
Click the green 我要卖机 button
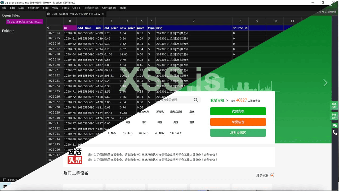point(238,111)
